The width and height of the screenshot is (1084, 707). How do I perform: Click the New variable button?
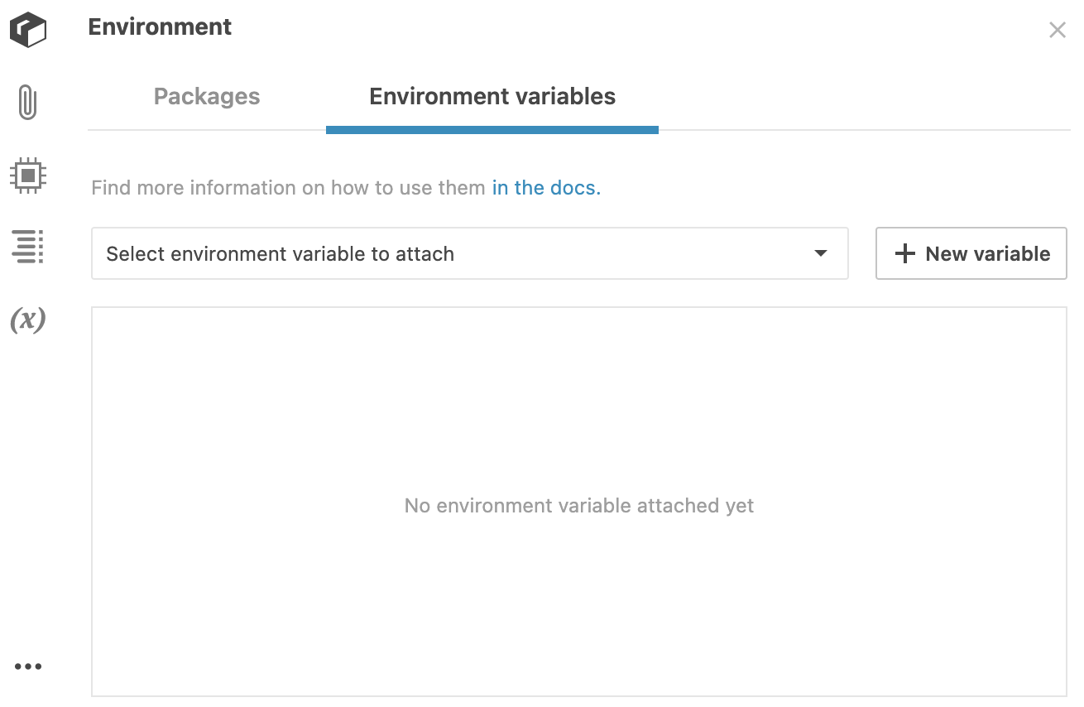pos(971,253)
